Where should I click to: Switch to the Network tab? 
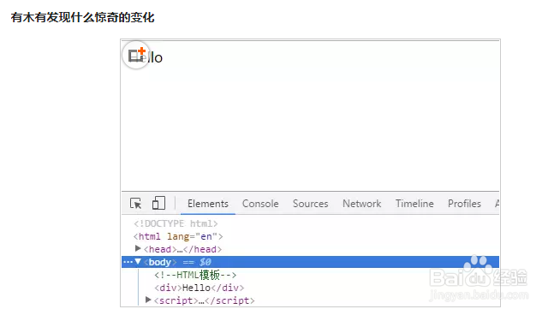tap(362, 204)
